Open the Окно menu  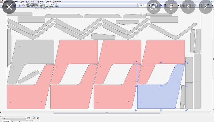(48, 2)
